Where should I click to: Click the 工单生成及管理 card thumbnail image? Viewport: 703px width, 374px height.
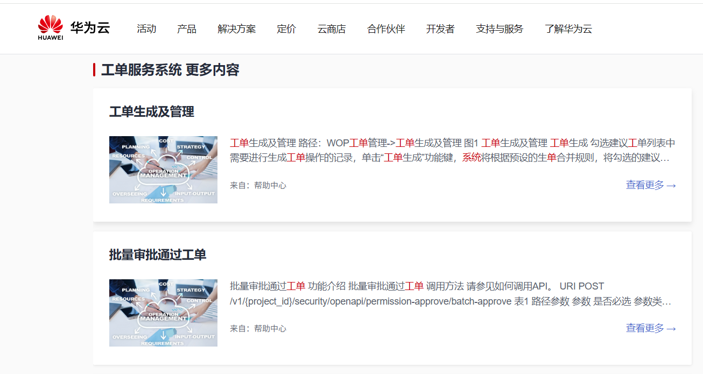[163, 170]
